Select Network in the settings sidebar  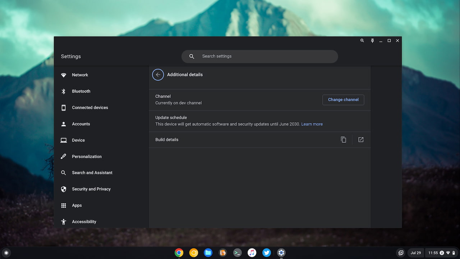(x=80, y=75)
